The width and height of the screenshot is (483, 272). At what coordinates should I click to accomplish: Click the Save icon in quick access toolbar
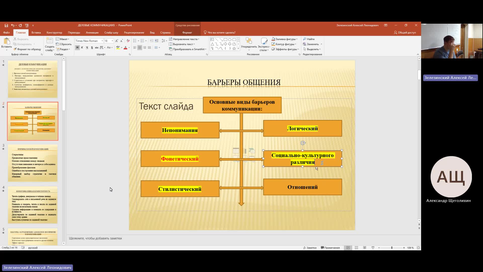(6, 25)
